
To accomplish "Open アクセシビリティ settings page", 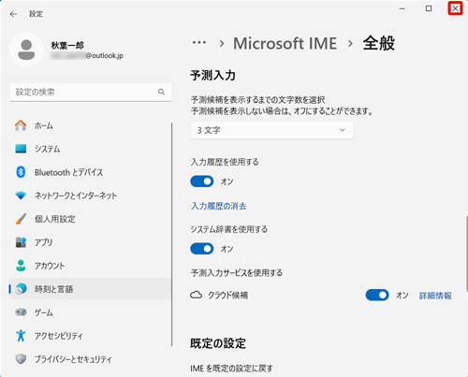I will pos(91,336).
